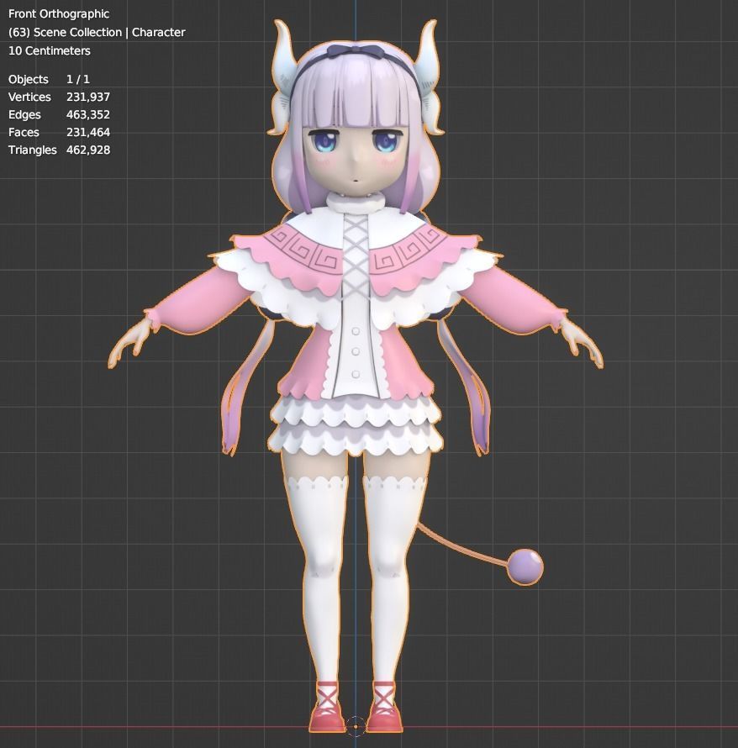Click the vertex count "231,937"
738x748 pixels.
click(88, 97)
